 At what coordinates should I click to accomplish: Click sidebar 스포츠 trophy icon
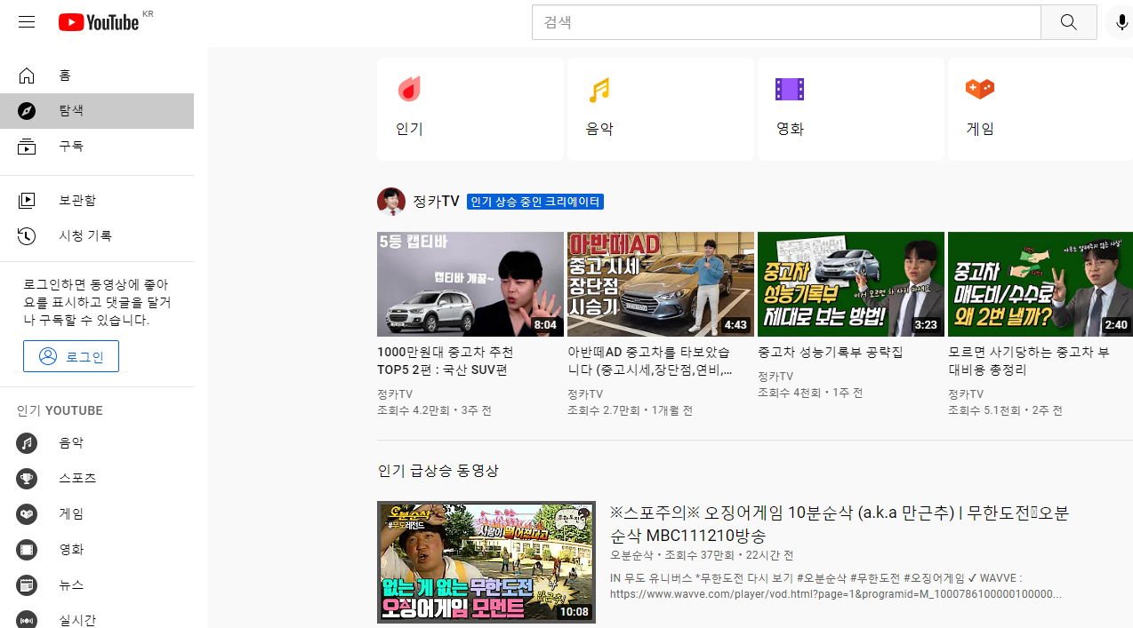click(27, 479)
